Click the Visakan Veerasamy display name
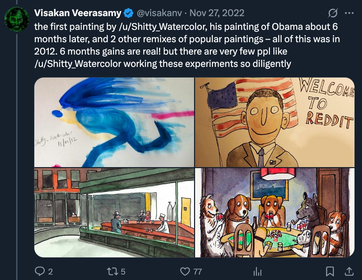Viewport: 362px width, 280px height. click(x=78, y=13)
